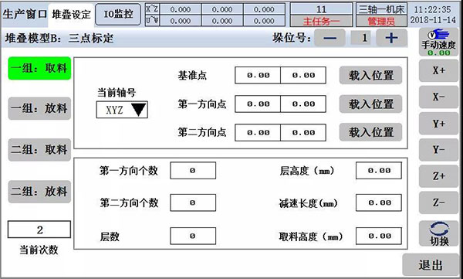Click the date 2018-11-14

pyautogui.click(x=433, y=20)
